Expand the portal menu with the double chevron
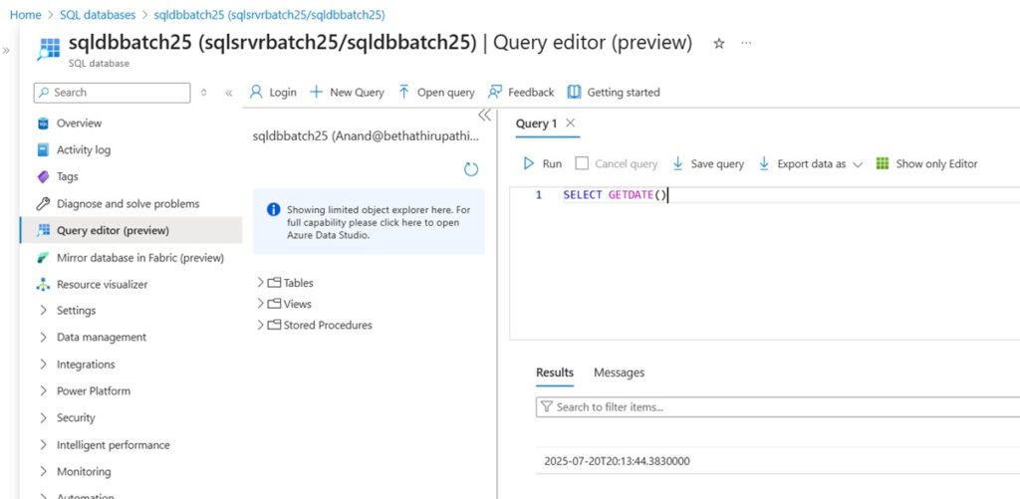The width and height of the screenshot is (1020, 499). [6, 50]
